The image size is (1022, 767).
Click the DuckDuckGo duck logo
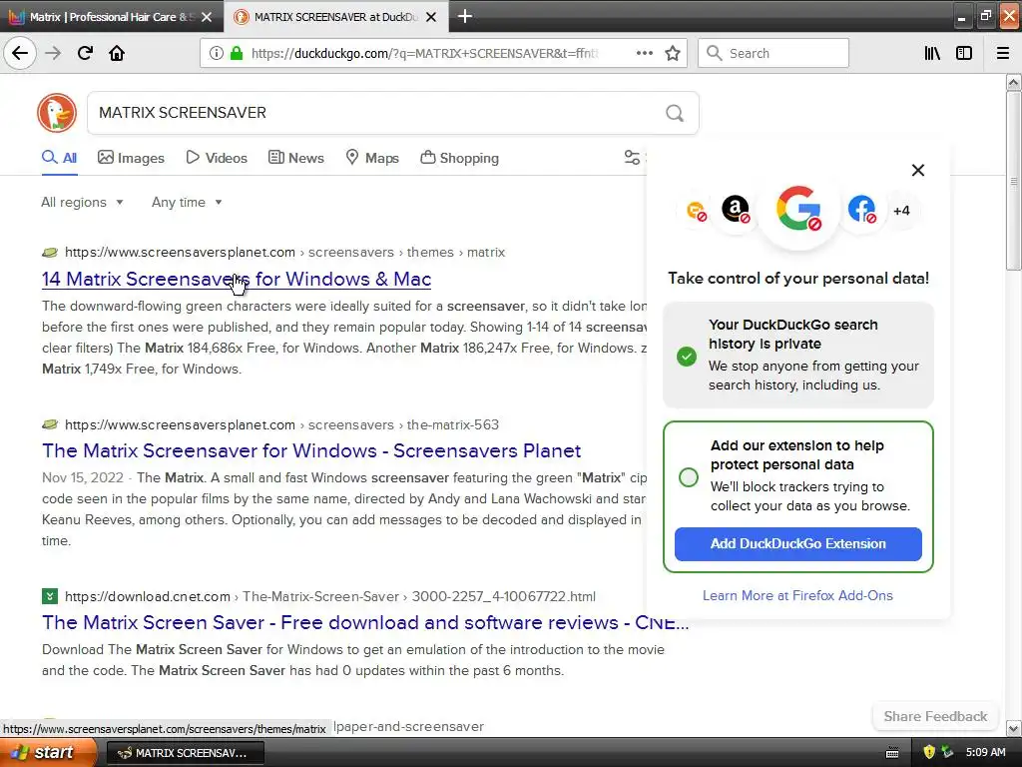(x=57, y=113)
